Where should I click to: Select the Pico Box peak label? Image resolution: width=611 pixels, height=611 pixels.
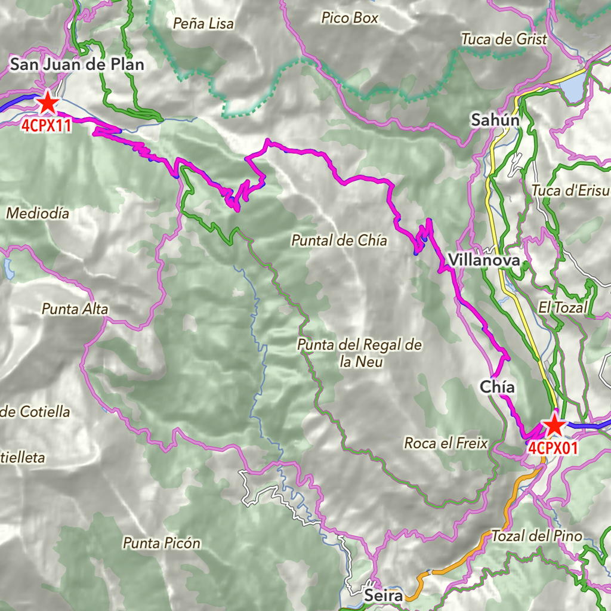pos(350,18)
